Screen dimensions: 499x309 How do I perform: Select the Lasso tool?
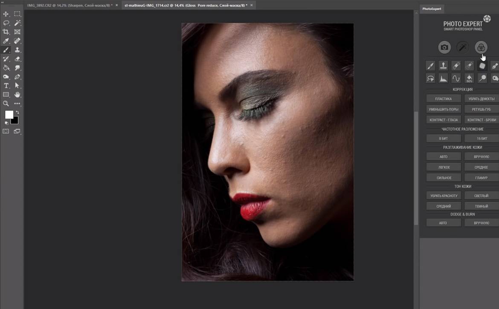(6, 23)
